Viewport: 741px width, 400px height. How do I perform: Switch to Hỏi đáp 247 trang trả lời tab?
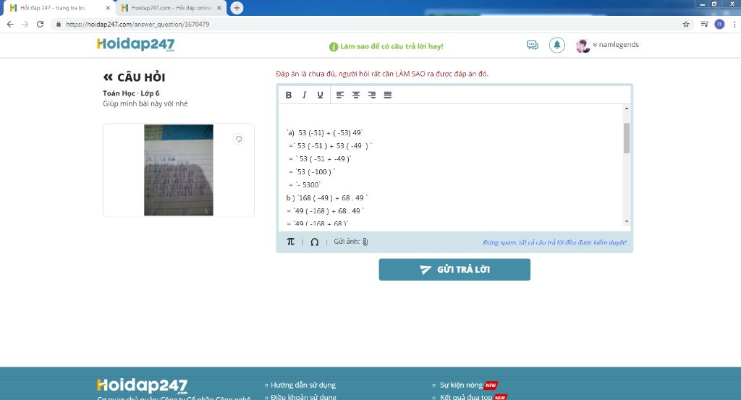coord(53,8)
